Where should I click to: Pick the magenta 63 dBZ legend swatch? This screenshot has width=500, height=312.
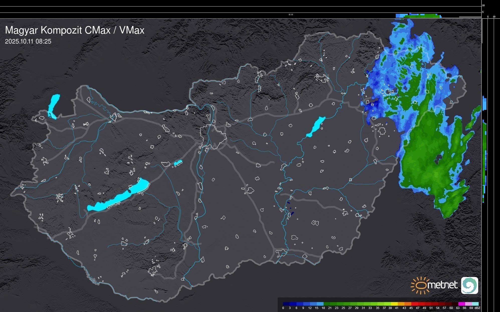point(461,304)
